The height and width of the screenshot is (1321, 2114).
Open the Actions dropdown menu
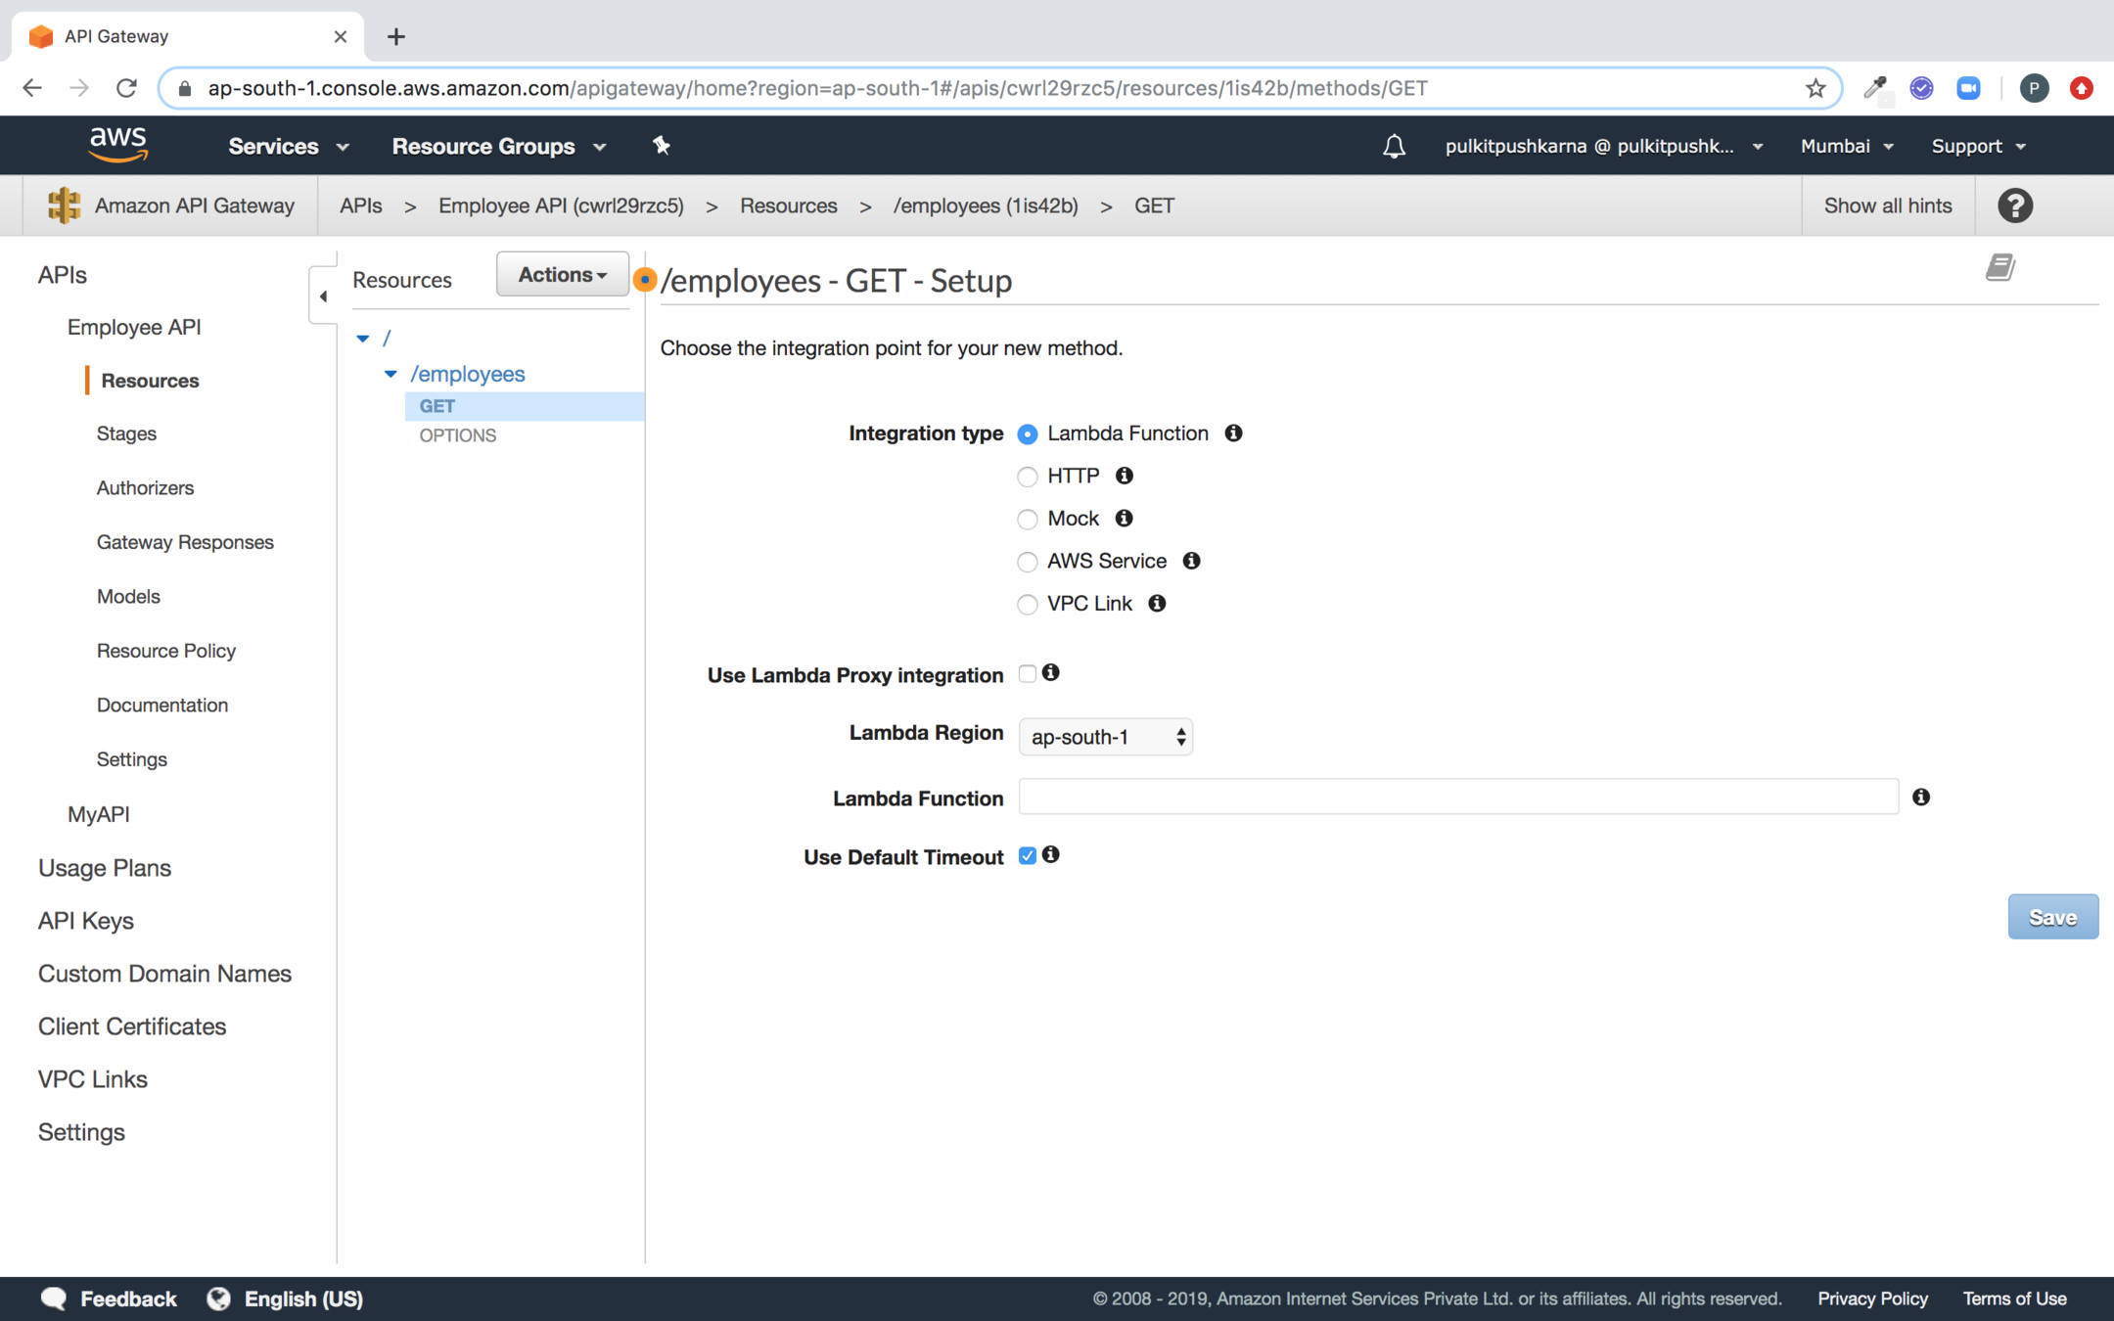(562, 275)
